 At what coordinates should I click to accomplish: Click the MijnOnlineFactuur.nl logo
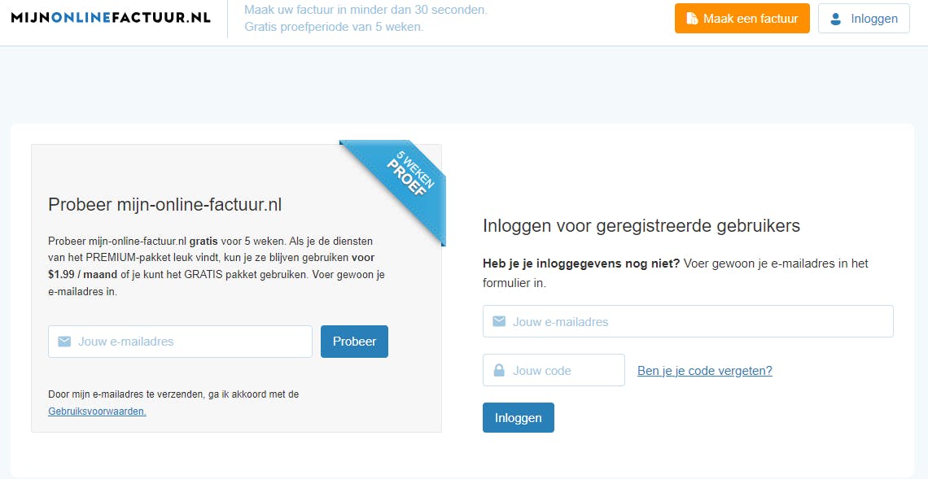point(111,18)
